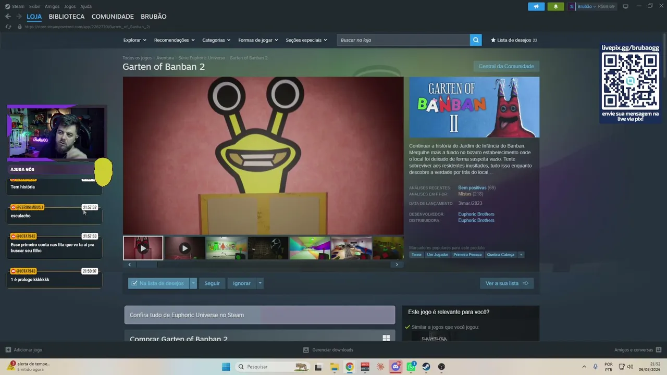This screenshot has width=667, height=375.
Task: Click the Adicionar jogo plus icon
Action: [x=8, y=350]
